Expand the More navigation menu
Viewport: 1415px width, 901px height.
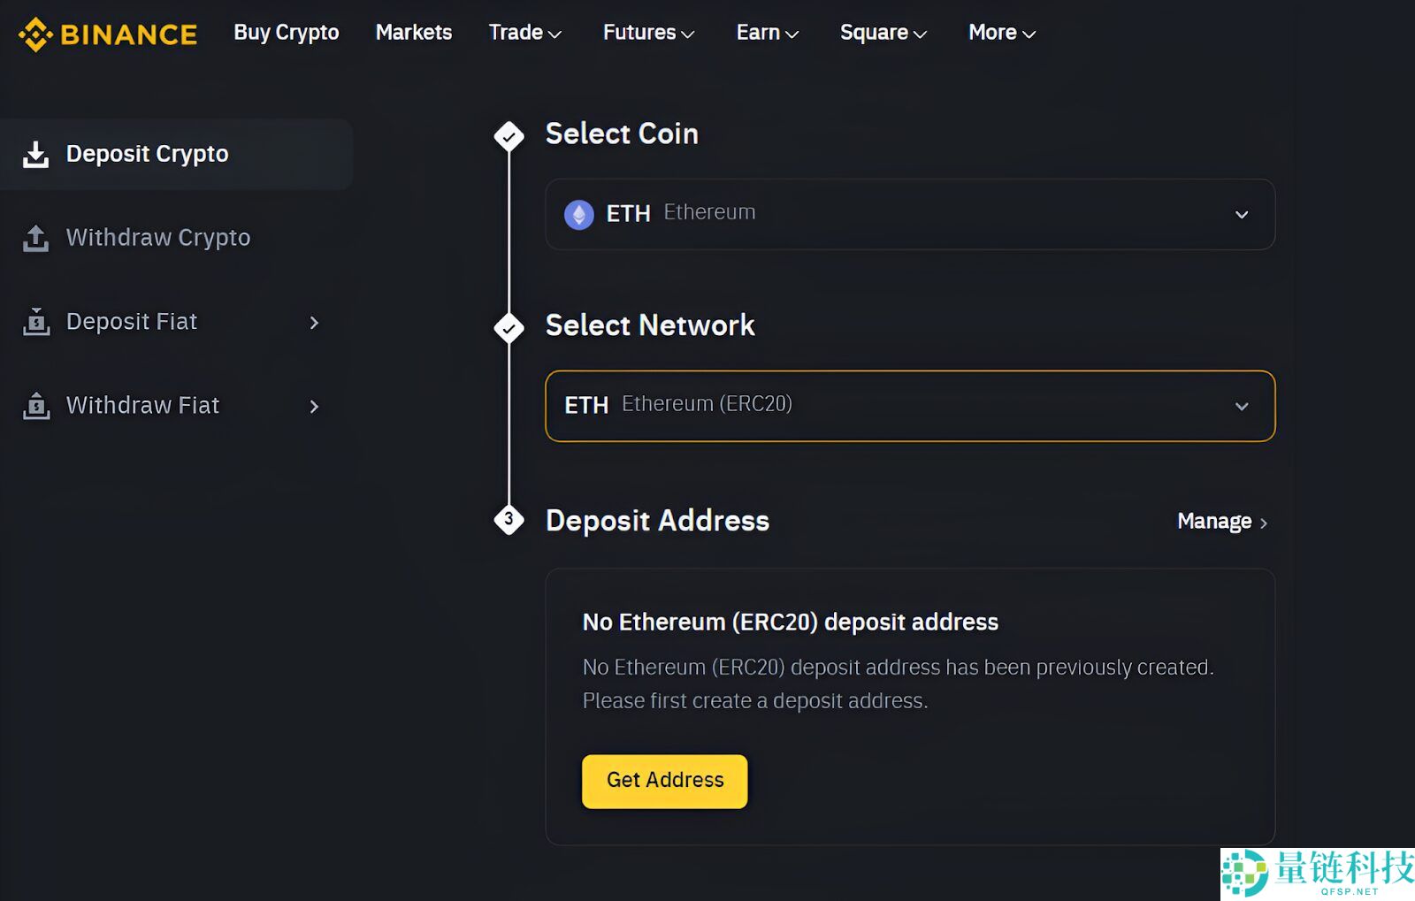pos(1000,33)
